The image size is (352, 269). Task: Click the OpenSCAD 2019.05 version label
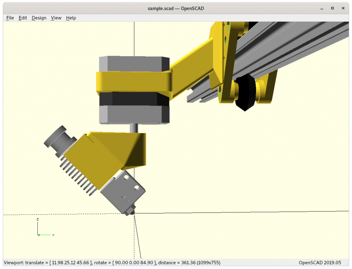pyautogui.click(x=320, y=263)
